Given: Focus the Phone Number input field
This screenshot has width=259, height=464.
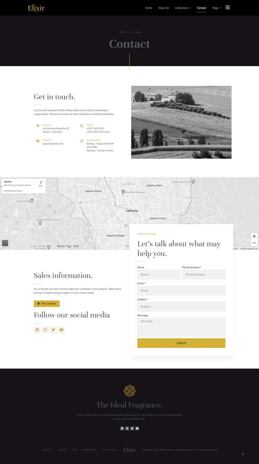Looking at the screenshot, I should (204, 274).
